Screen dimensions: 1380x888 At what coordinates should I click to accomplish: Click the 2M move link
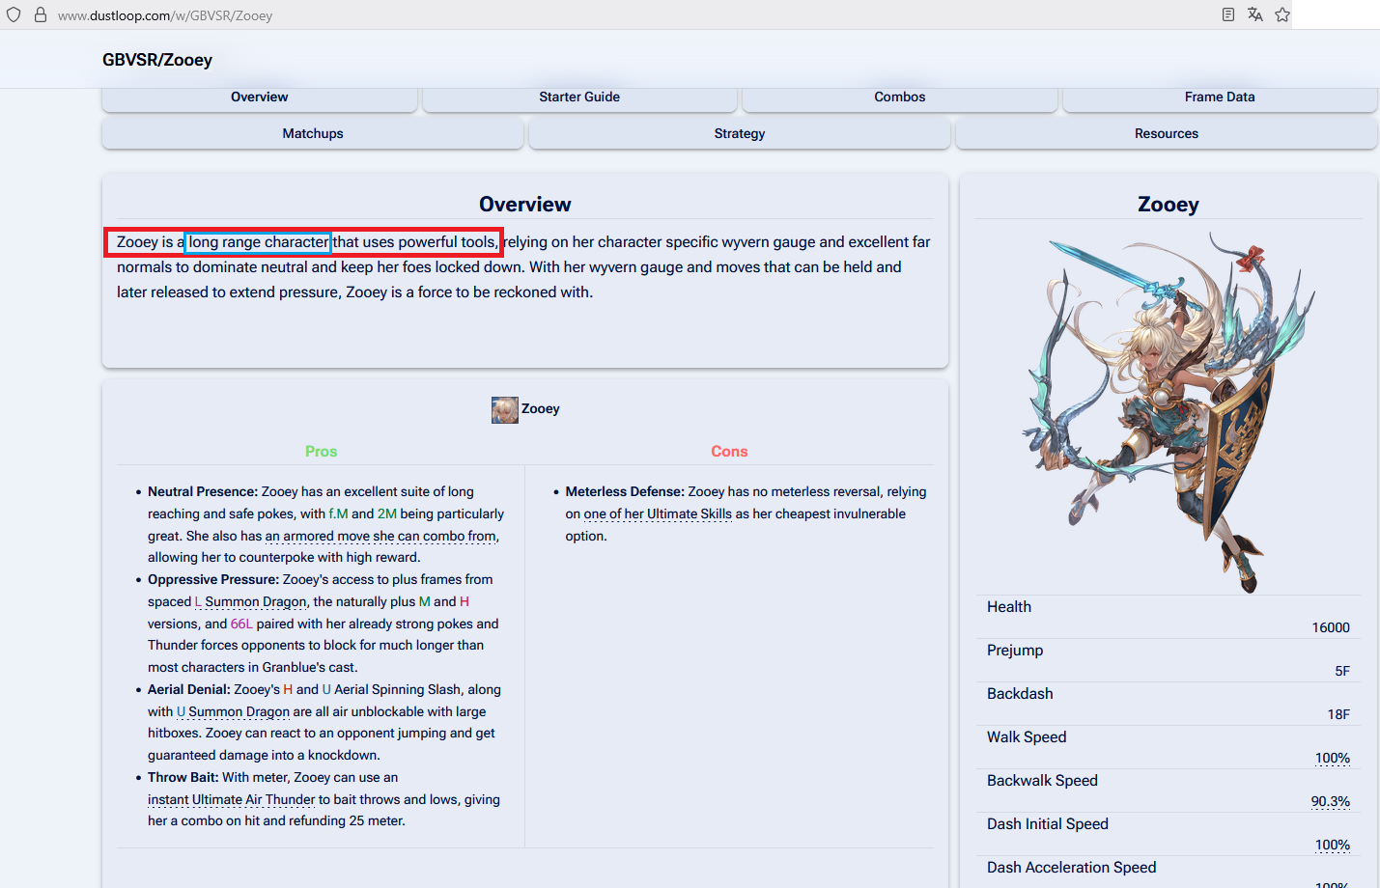pos(387,513)
